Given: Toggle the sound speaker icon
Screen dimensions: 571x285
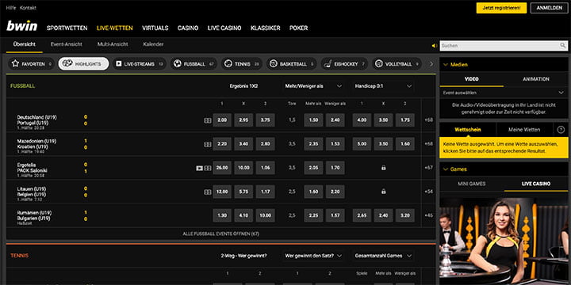Looking at the screenshot, I should (x=434, y=46).
